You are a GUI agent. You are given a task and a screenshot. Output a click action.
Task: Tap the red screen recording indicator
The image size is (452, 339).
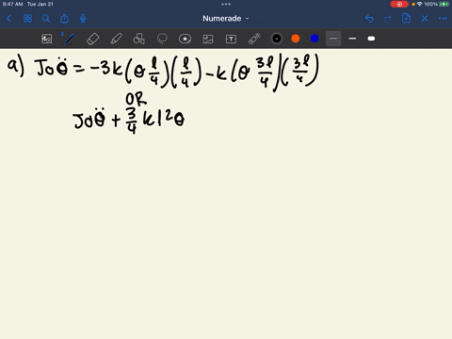pyautogui.click(x=399, y=4)
